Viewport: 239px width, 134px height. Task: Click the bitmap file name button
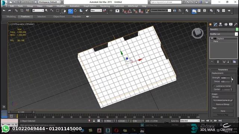tap(223, 100)
